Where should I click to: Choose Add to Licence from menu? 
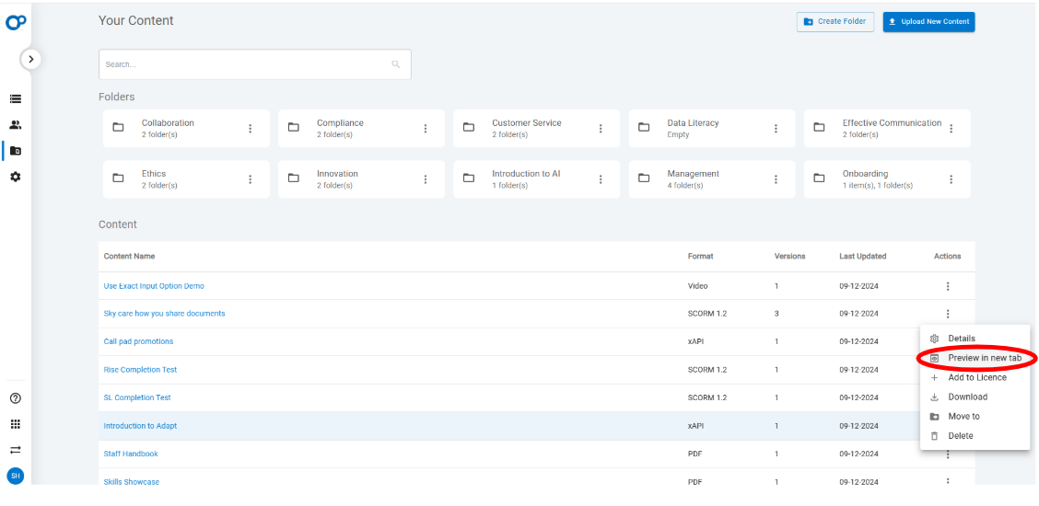(976, 377)
